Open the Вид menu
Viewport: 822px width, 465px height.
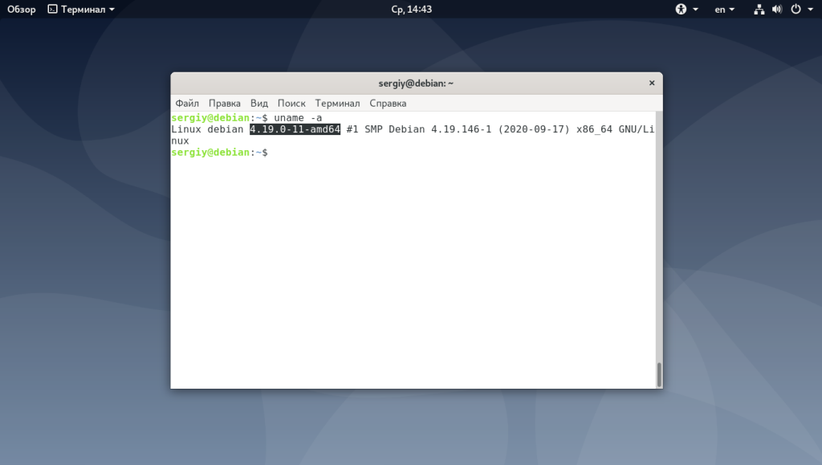[259, 104]
